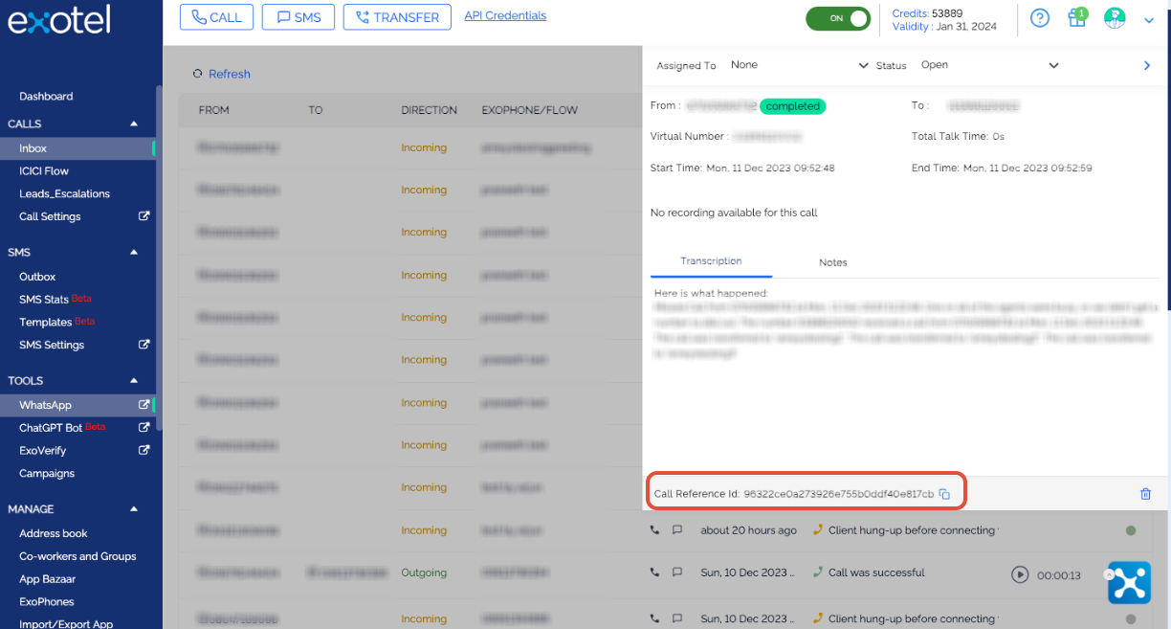Collapse the TOOLS sidebar section
The image size is (1171, 629).
pos(134,381)
